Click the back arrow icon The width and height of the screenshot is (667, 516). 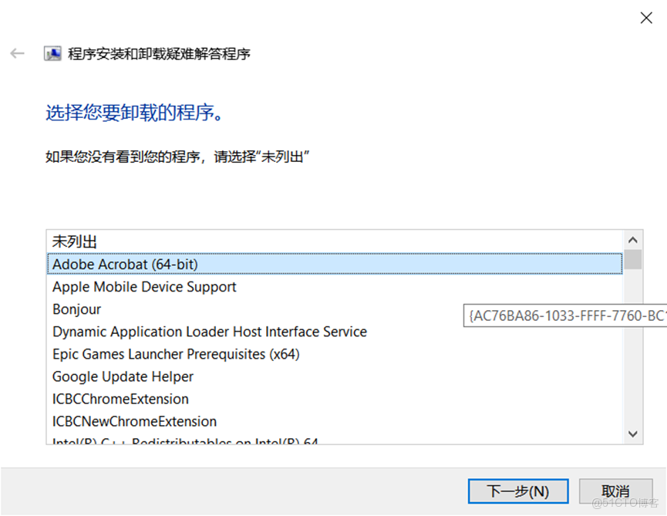[17, 54]
